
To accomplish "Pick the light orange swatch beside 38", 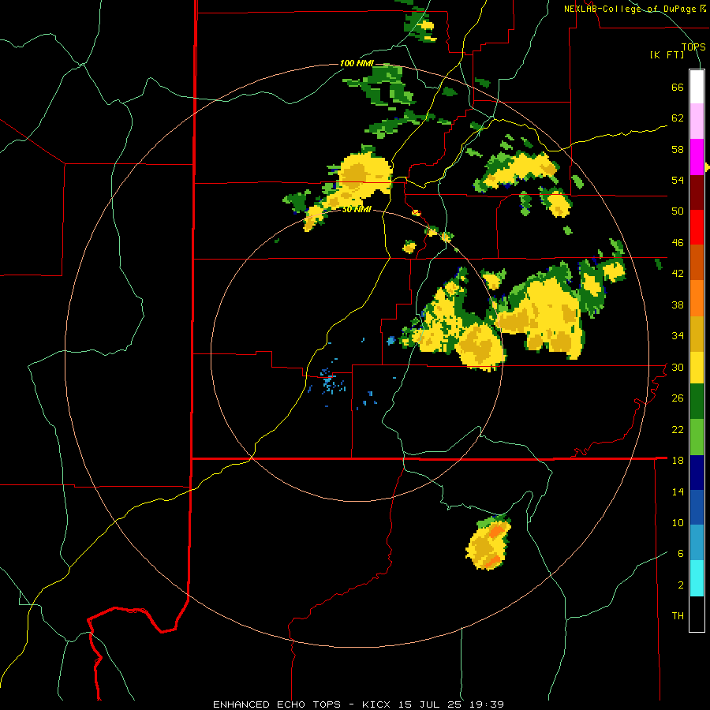I will click(697, 298).
